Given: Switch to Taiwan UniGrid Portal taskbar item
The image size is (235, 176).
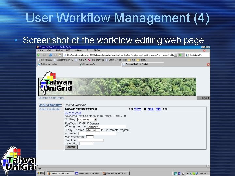Looking at the screenshot, I should coord(61,173).
